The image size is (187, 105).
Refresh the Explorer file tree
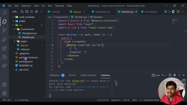pos(32,12)
